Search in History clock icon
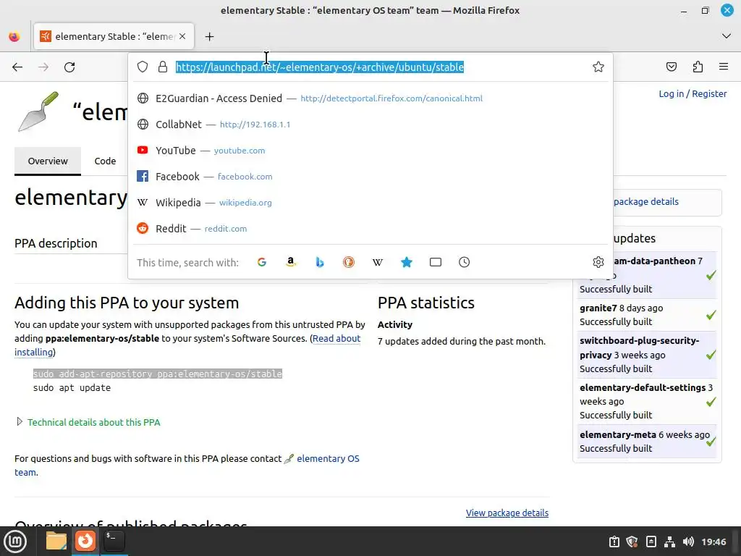Screen dimensions: 741x556 464,262
